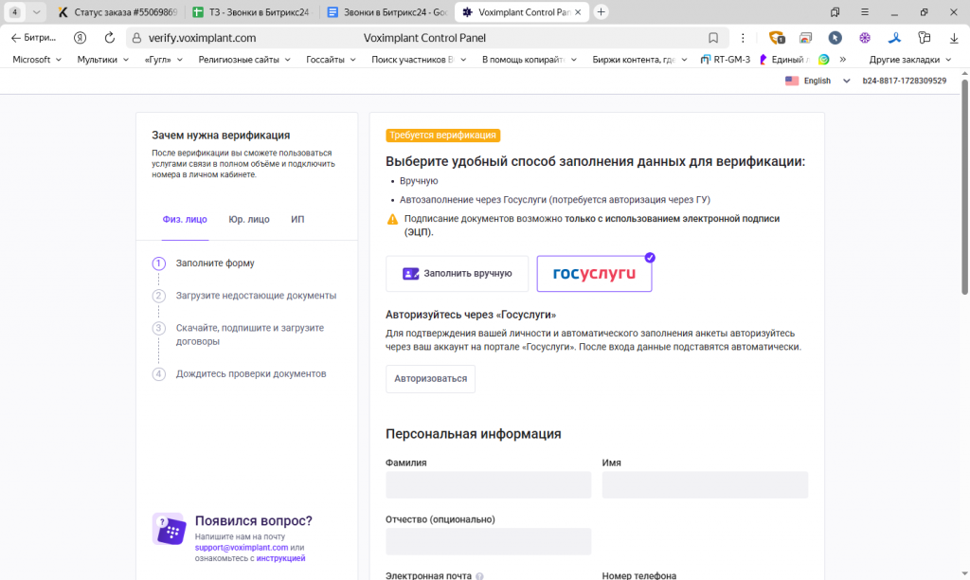Image resolution: width=970 pixels, height=580 pixels.
Task: Click the blue propeller extension icon
Action: coord(894,38)
